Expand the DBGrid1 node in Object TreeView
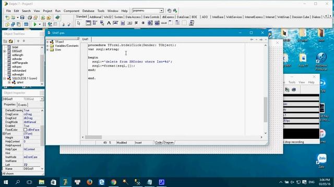The height and width of the screenshot is (187, 334). point(5,51)
